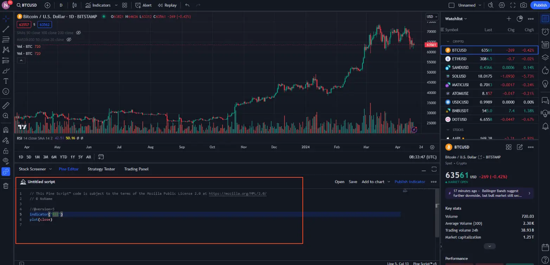The width and height of the screenshot is (550, 265).
Task: Add a symbol to compare using plus icon
Action: point(47,5)
